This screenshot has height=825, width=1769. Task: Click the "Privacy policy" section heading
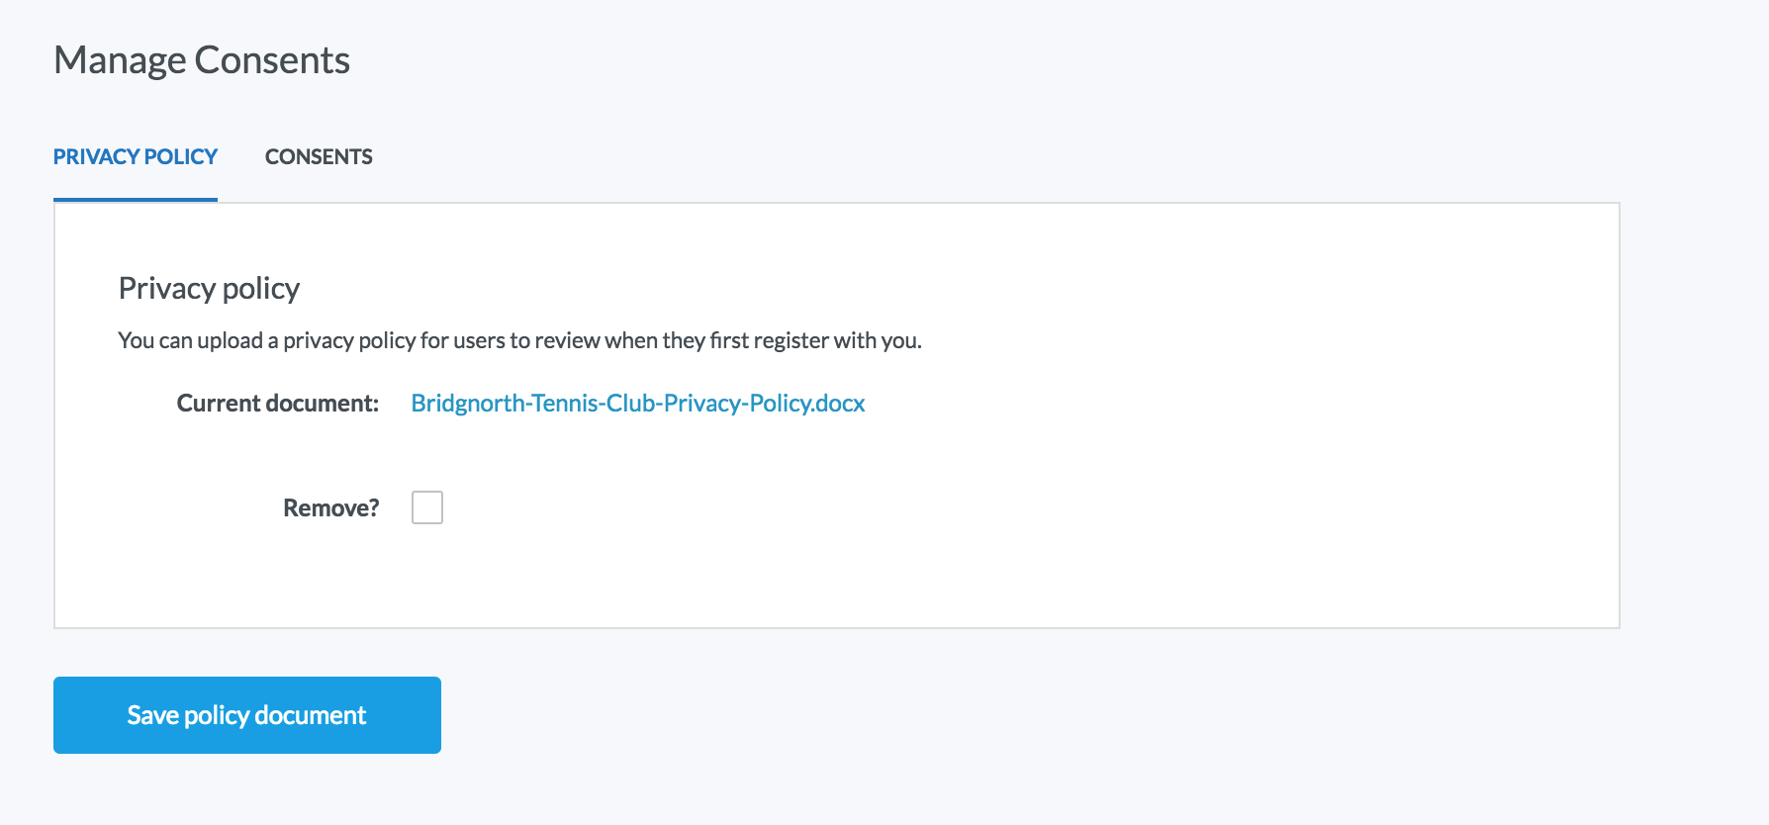coord(209,288)
